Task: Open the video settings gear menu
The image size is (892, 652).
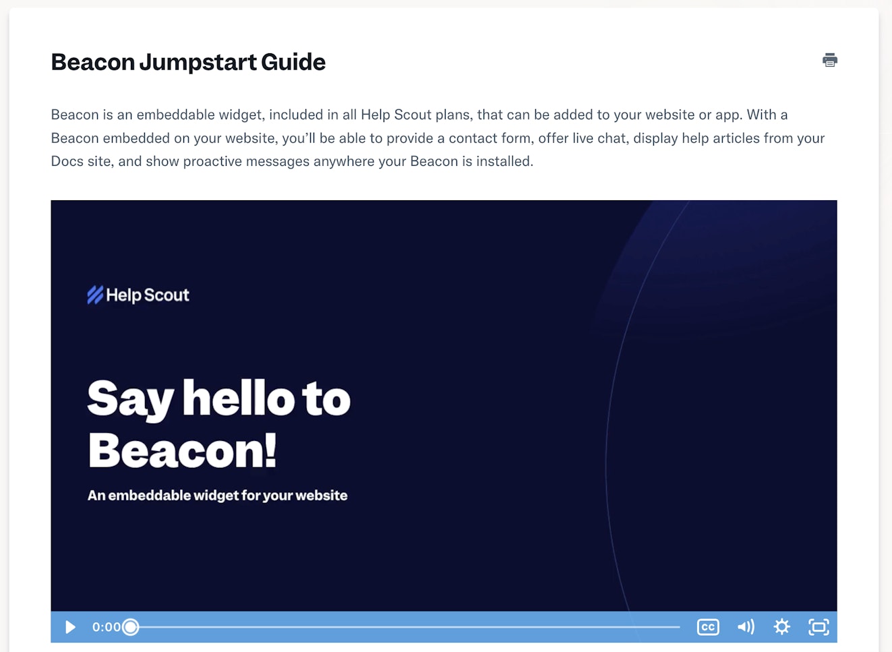Action: 781,627
